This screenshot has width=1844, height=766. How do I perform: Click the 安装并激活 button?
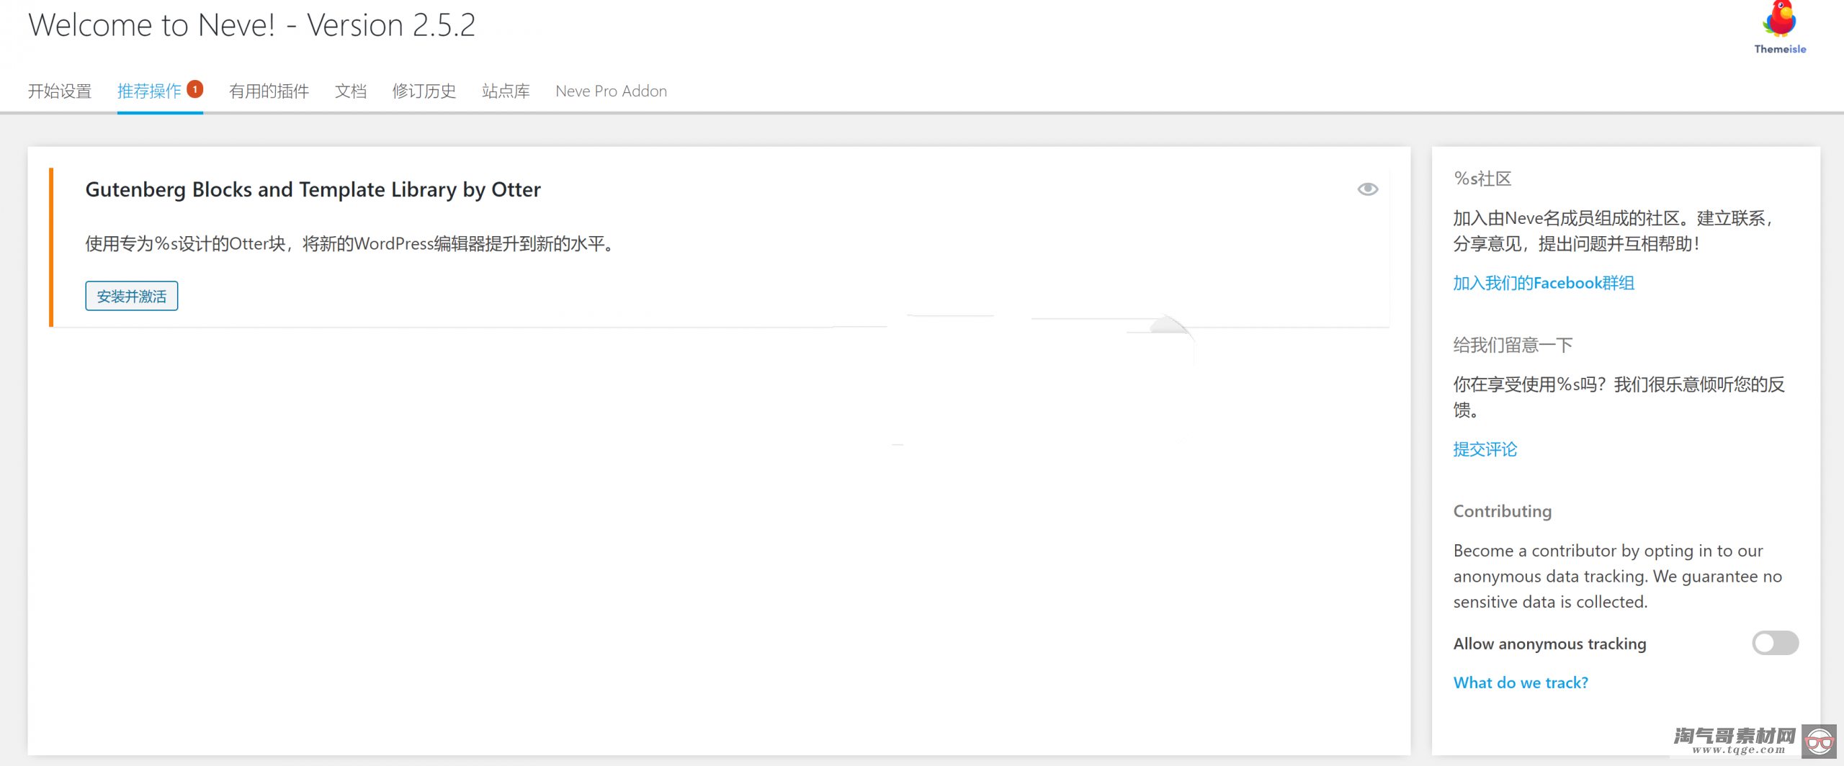tap(132, 296)
